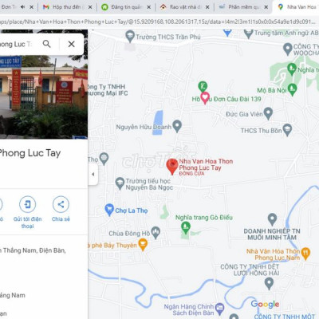Viewport: 319px width, 319px height.
Task: Open the Rao vặt nhà đất tab
Action: tap(184, 7)
